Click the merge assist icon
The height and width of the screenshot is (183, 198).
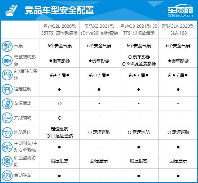pos(7,118)
